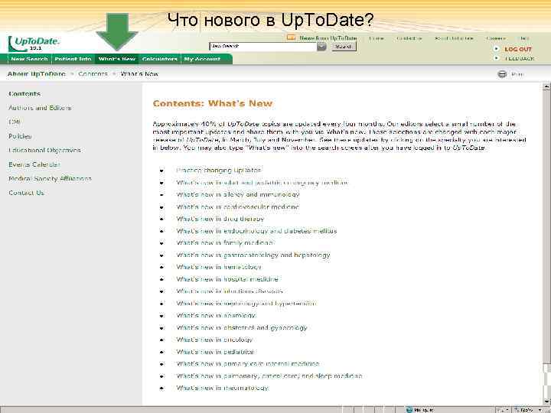Screen dimensions: 551x413
Task: Open the Calculators tab
Action: click(159, 59)
